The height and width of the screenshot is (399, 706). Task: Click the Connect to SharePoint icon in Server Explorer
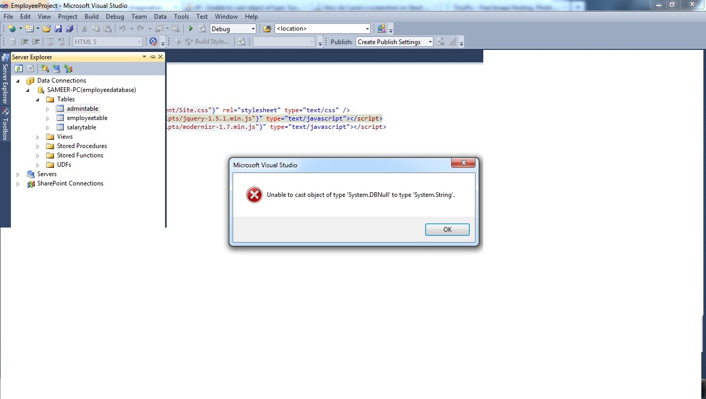pos(68,69)
